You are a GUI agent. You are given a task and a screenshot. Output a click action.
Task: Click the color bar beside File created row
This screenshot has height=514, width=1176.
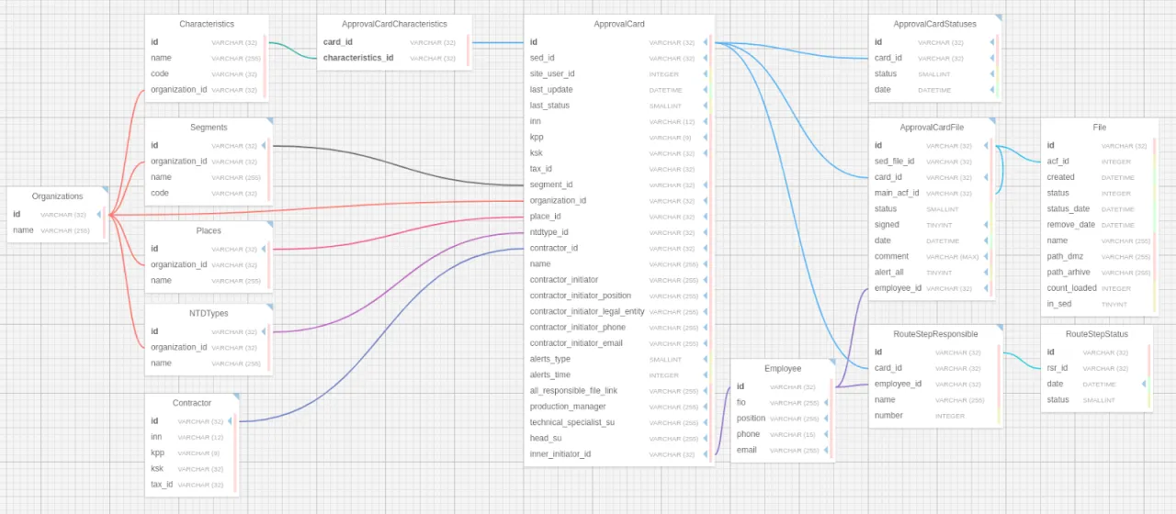1153,177
